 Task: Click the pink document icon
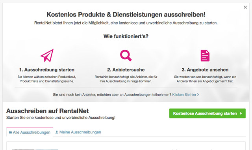click(x=205, y=56)
